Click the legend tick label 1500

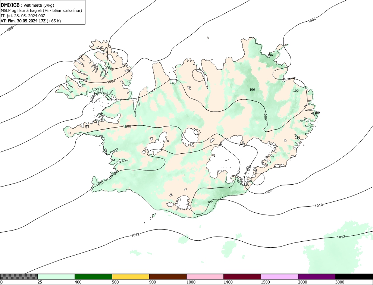tap(265, 282)
